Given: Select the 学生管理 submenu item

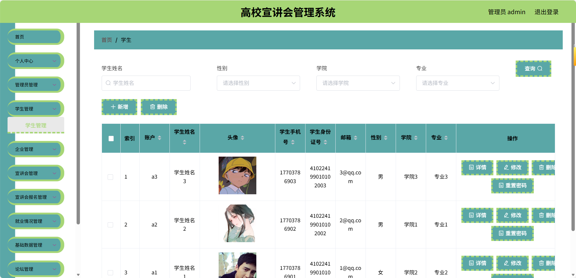Looking at the screenshot, I should coord(36,125).
